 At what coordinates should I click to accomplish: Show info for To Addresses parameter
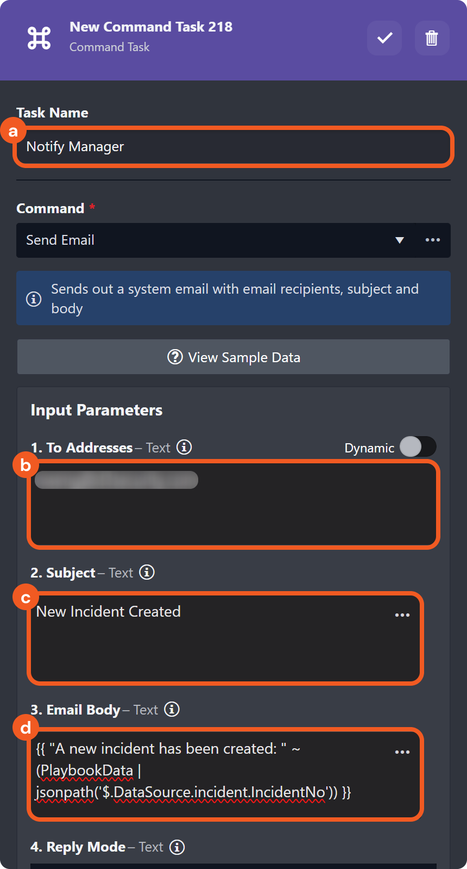click(185, 447)
